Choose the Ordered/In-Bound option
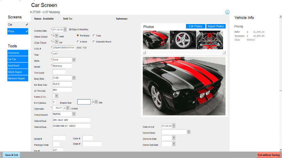Screen dimensions: 282x158 (94, 42)
